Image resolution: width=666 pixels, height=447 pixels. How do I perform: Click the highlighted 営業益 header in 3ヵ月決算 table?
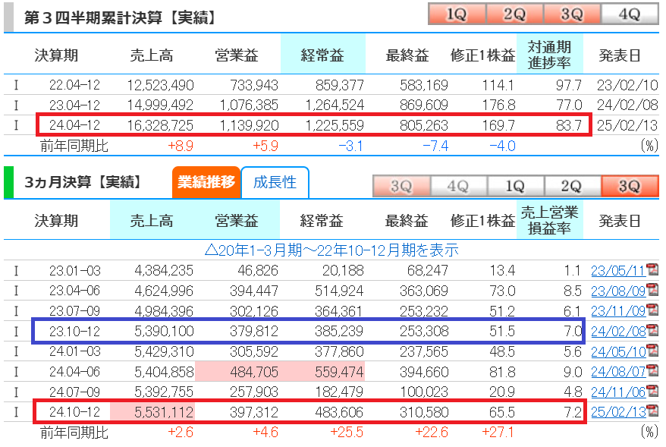pos(237,220)
